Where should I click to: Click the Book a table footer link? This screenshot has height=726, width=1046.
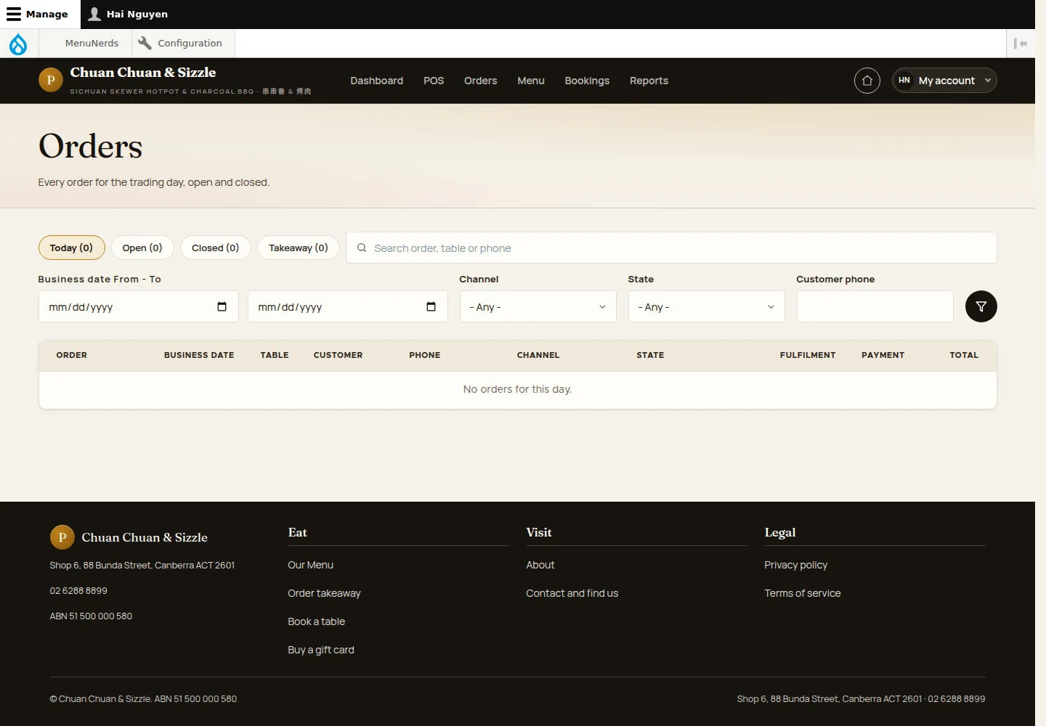click(x=317, y=621)
